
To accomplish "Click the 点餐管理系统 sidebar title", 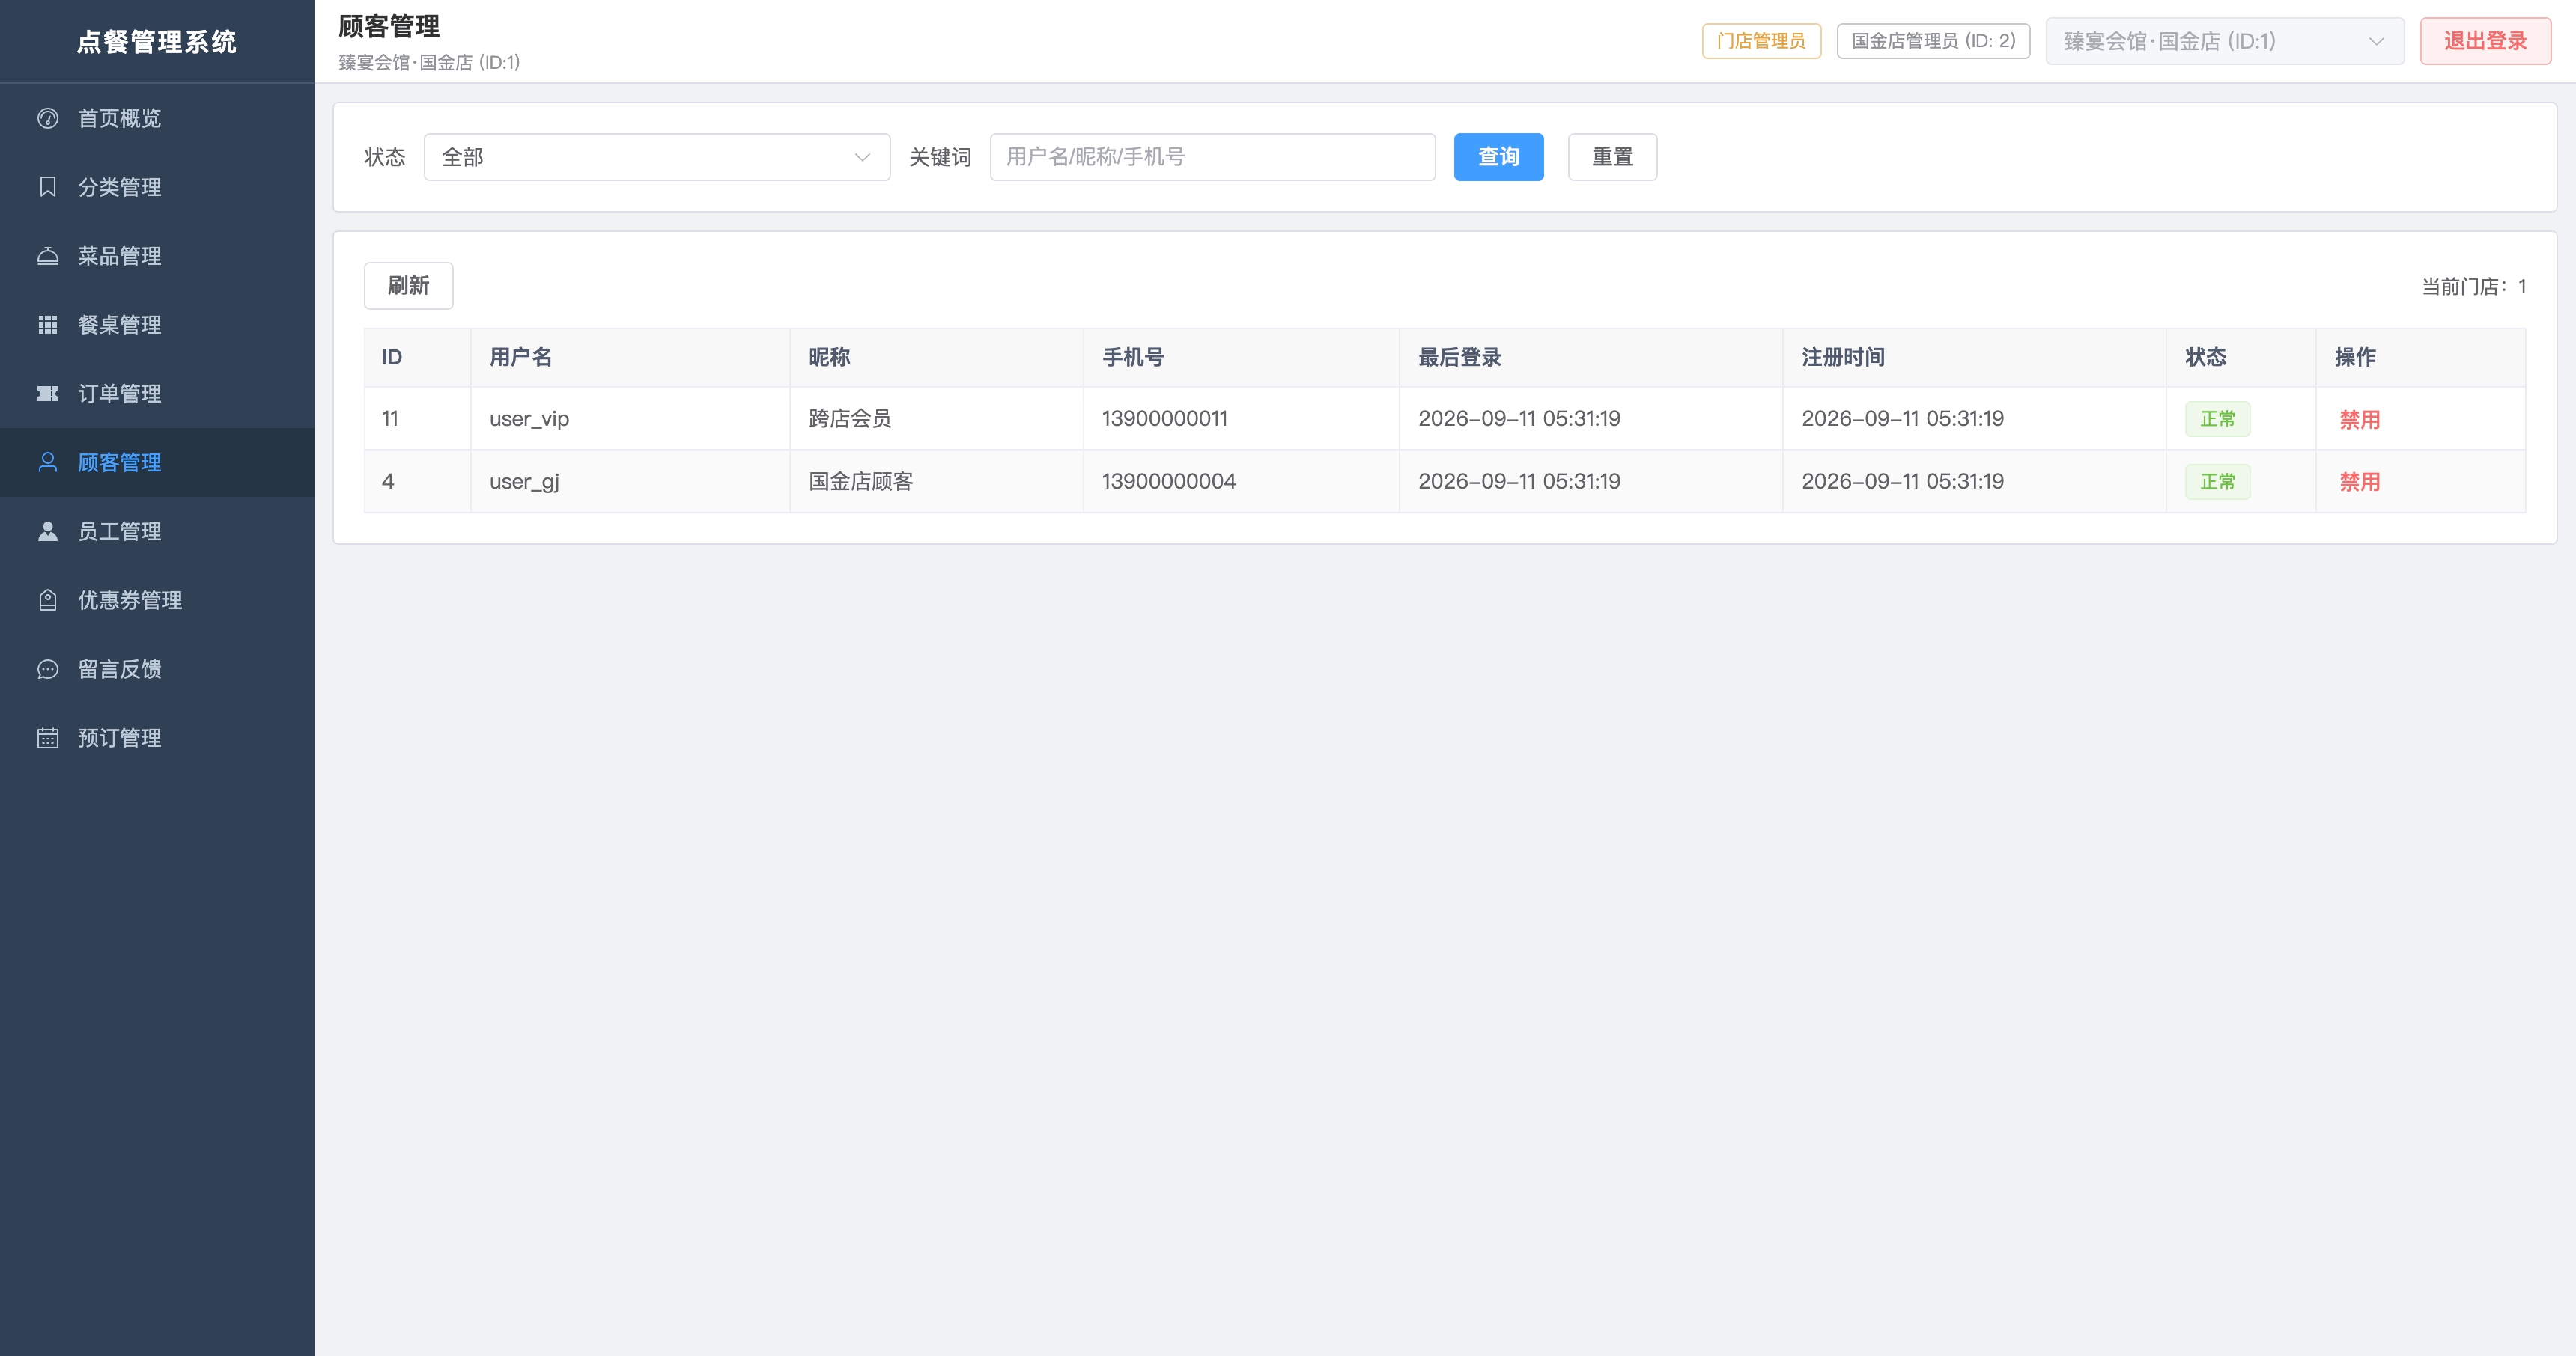I will pyautogui.click(x=157, y=41).
